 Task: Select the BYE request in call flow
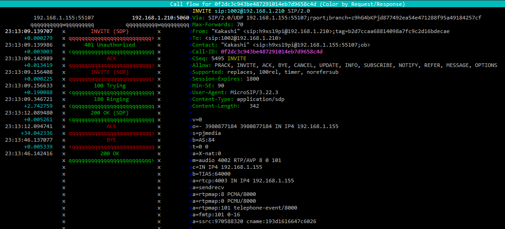click(111, 140)
